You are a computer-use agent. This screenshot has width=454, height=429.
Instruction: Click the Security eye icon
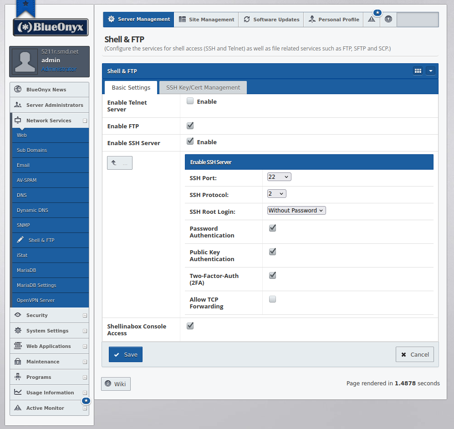click(x=18, y=315)
